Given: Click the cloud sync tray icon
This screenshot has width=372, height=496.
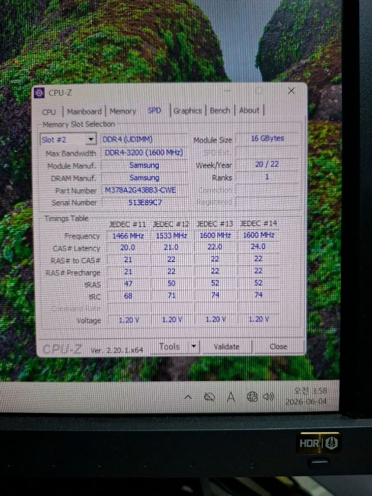Looking at the screenshot, I should click(x=209, y=397).
